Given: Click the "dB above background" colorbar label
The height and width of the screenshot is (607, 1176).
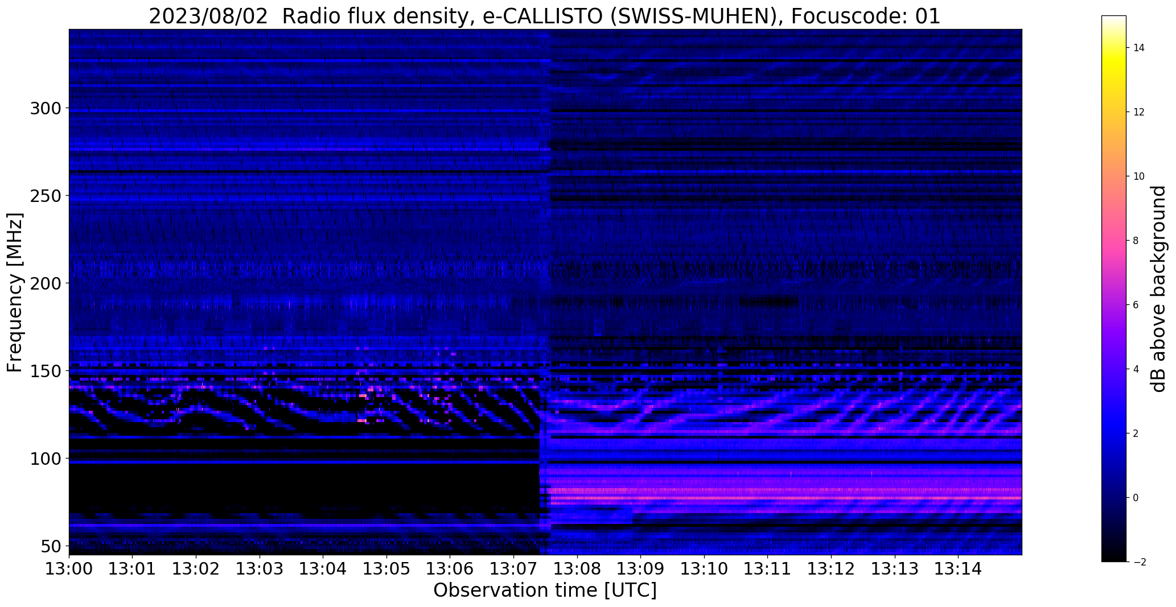Looking at the screenshot, I should [x=1158, y=289].
